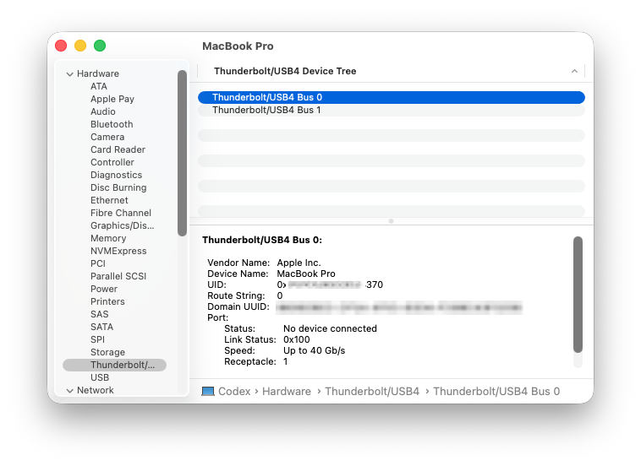Select USB in the sidebar

coord(100,377)
